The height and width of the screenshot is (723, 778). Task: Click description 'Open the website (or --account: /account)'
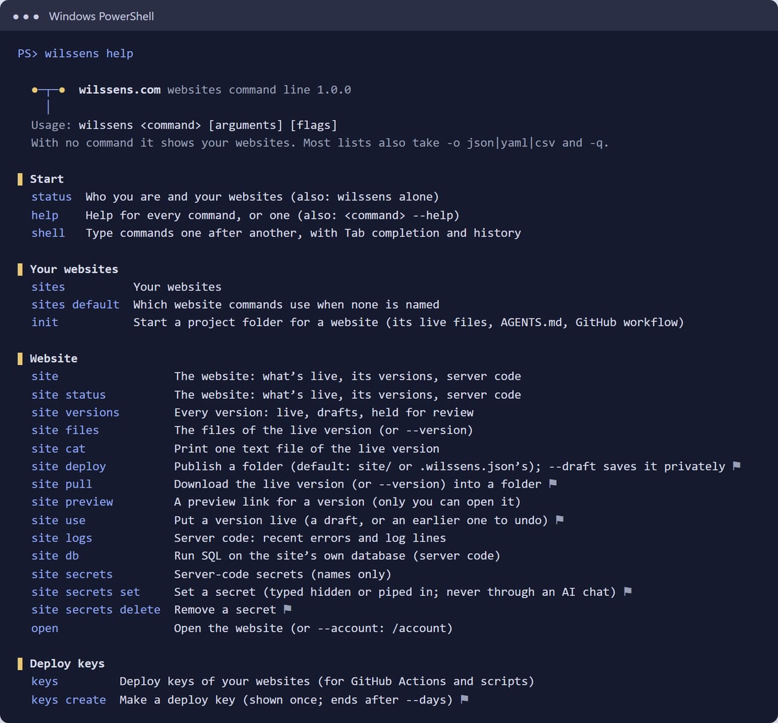313,628
